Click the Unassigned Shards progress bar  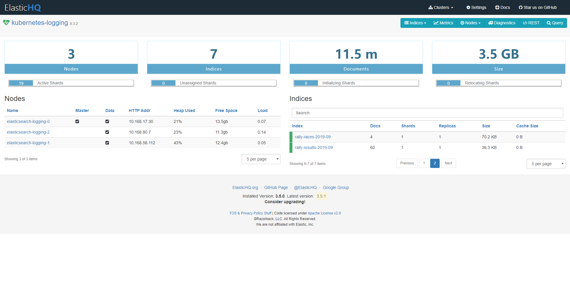coord(214,83)
